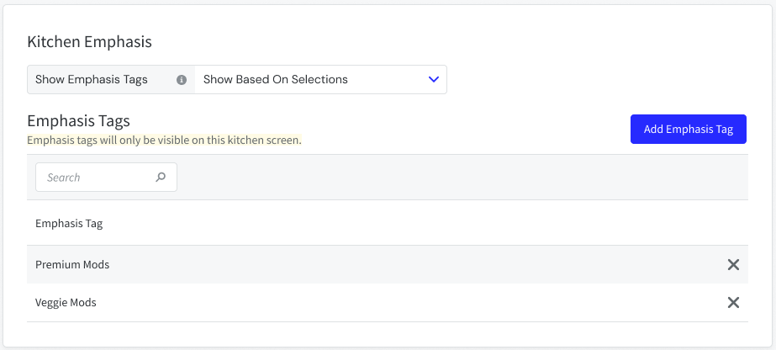Click the Veggie Mods tag name text
This screenshot has height=350, width=776.
coord(66,303)
